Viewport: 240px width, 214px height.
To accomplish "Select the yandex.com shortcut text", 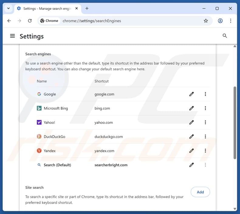I will pos(105,151).
